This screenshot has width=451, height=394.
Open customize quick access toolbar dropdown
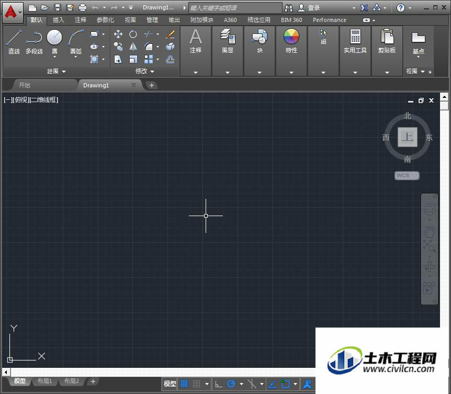coord(131,8)
